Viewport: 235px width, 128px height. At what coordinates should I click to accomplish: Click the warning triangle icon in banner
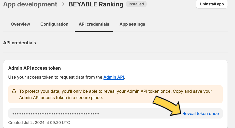click(14, 91)
